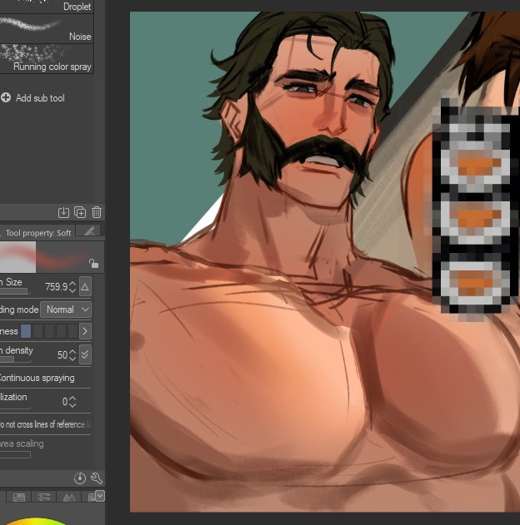This screenshot has width=520, height=525.
Task: Click the Add sub tool button
Action: [x=32, y=98]
